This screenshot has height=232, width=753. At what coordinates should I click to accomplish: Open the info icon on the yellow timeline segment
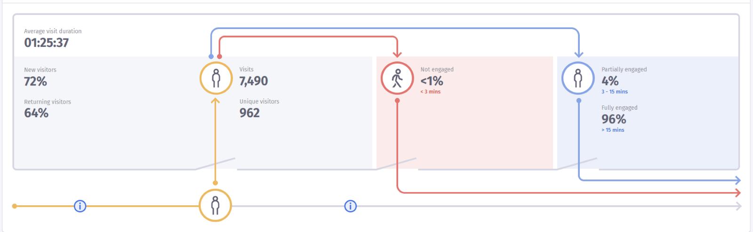click(x=80, y=206)
